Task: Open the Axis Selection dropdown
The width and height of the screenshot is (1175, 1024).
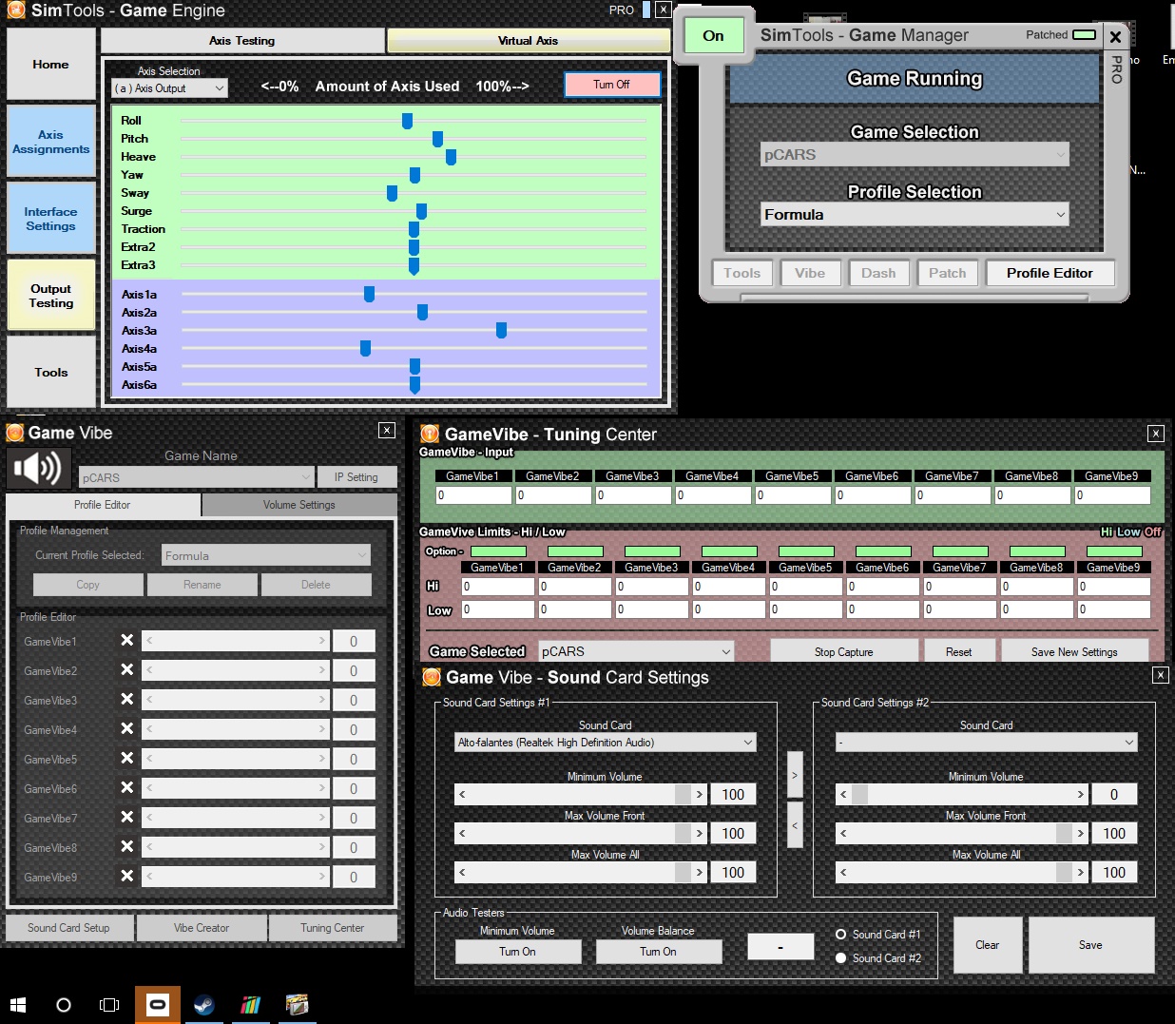Action: click(x=169, y=88)
